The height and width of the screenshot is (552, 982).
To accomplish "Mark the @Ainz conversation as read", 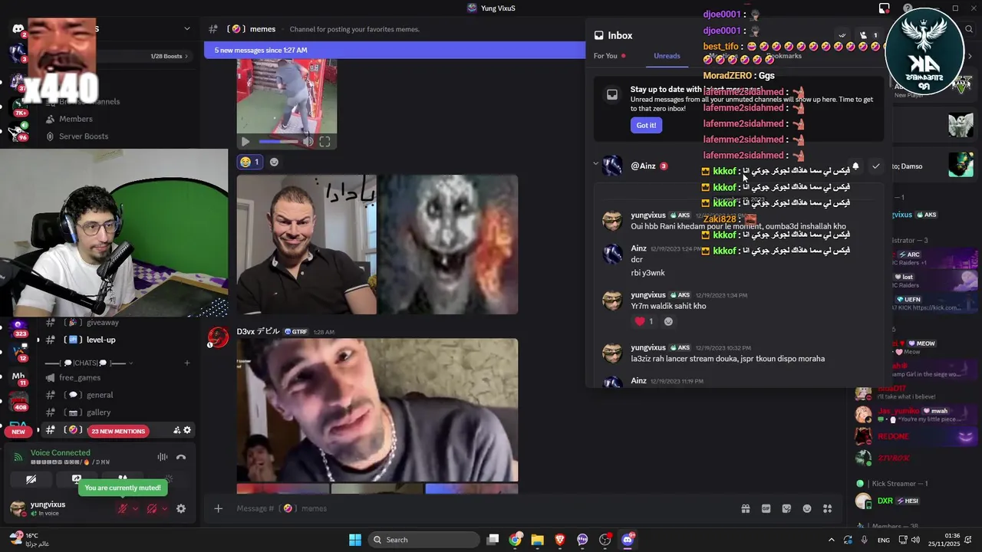I will (x=875, y=166).
